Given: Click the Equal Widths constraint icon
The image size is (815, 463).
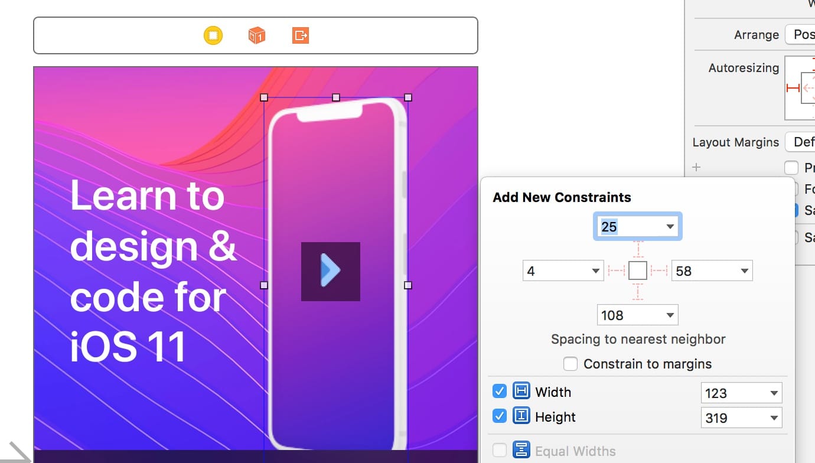Looking at the screenshot, I should (521, 451).
